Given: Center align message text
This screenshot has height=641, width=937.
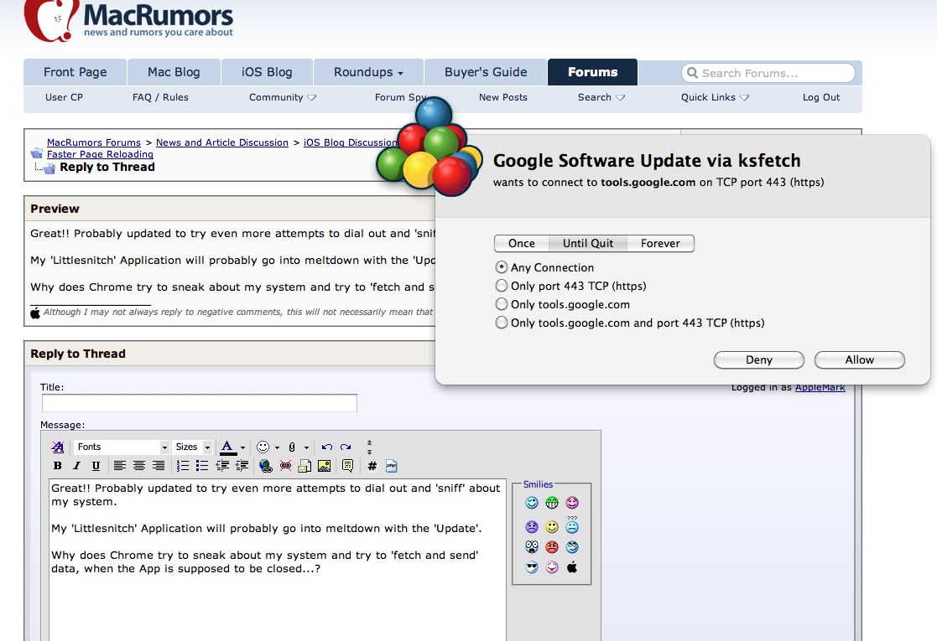Looking at the screenshot, I should [x=138, y=466].
